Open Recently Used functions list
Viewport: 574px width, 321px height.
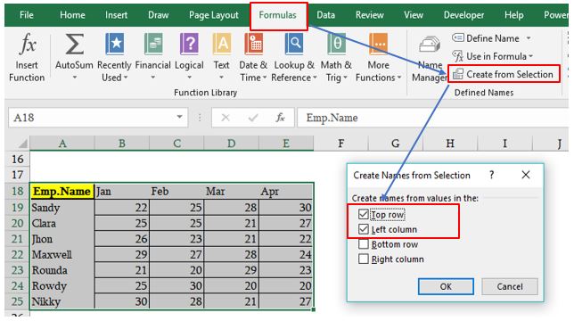pyautogui.click(x=114, y=57)
